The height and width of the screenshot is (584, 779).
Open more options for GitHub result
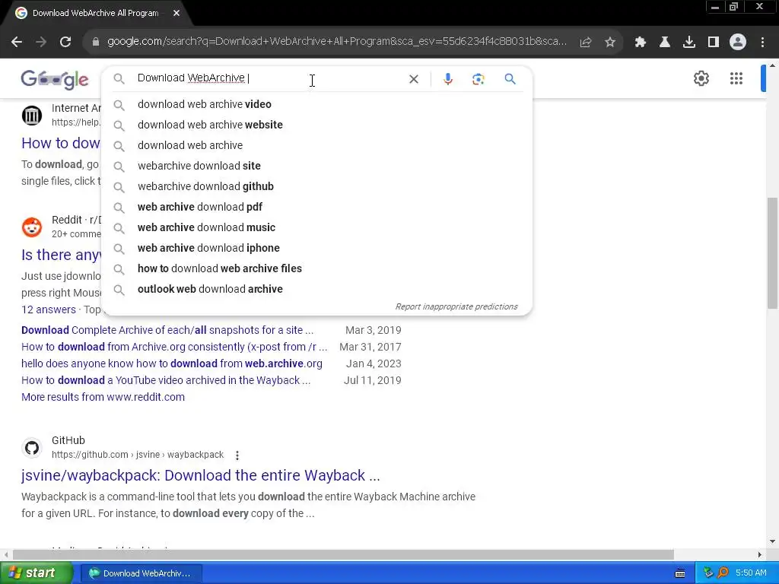237,455
